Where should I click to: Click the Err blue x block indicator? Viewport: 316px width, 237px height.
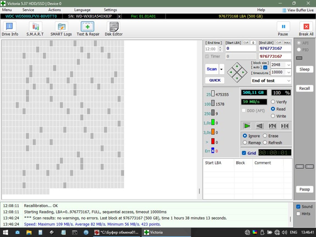pyautogui.click(x=213, y=151)
